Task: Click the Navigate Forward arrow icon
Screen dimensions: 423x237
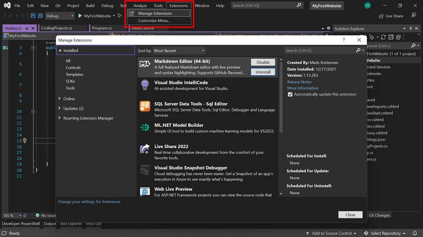Action: click(23, 16)
